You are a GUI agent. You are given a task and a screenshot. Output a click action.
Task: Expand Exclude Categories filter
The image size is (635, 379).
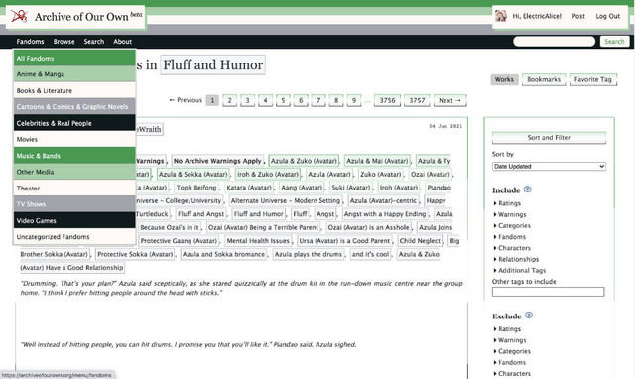[512, 351]
